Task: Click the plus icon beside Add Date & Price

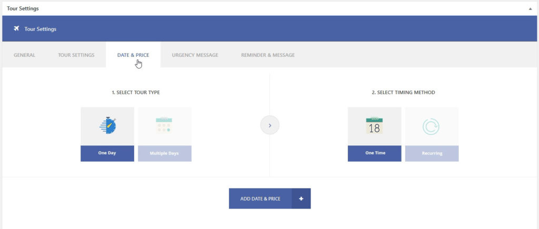Action: click(301, 199)
